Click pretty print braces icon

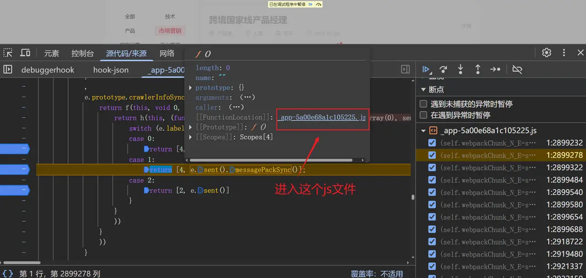[8, 274]
